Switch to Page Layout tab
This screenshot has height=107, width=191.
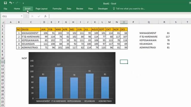pos(41,9)
